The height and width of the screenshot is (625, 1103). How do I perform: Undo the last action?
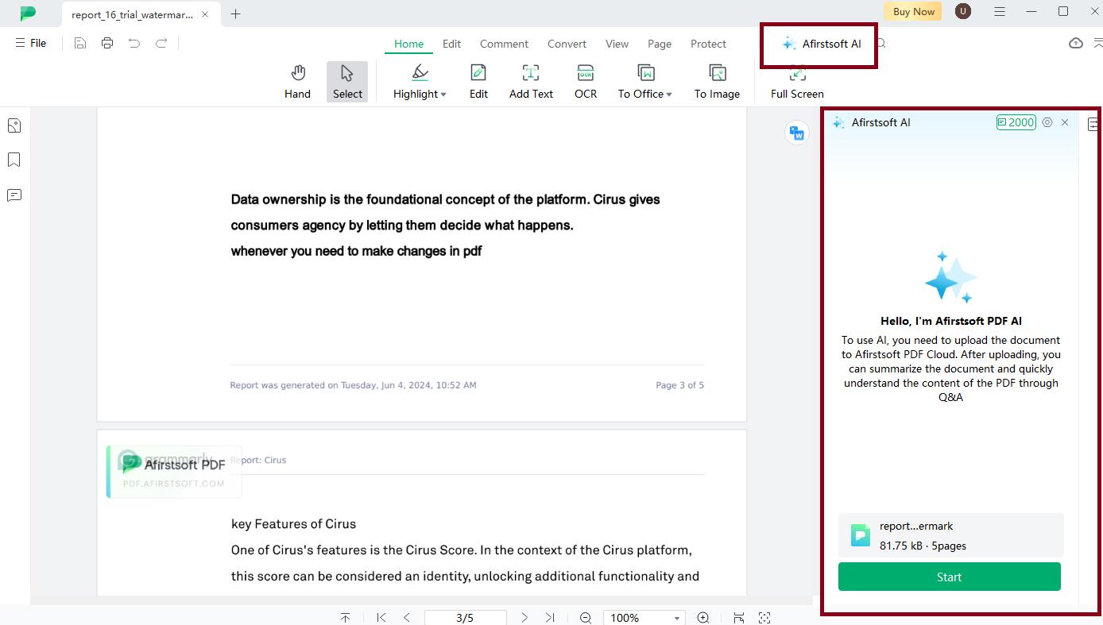click(x=134, y=43)
